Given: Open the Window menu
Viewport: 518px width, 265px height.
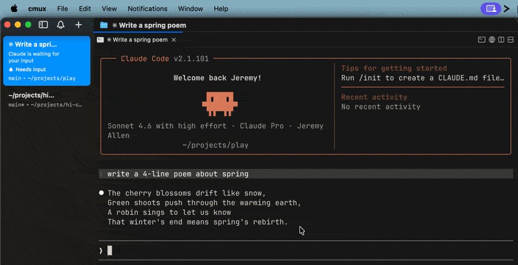Looking at the screenshot, I should [x=191, y=9].
